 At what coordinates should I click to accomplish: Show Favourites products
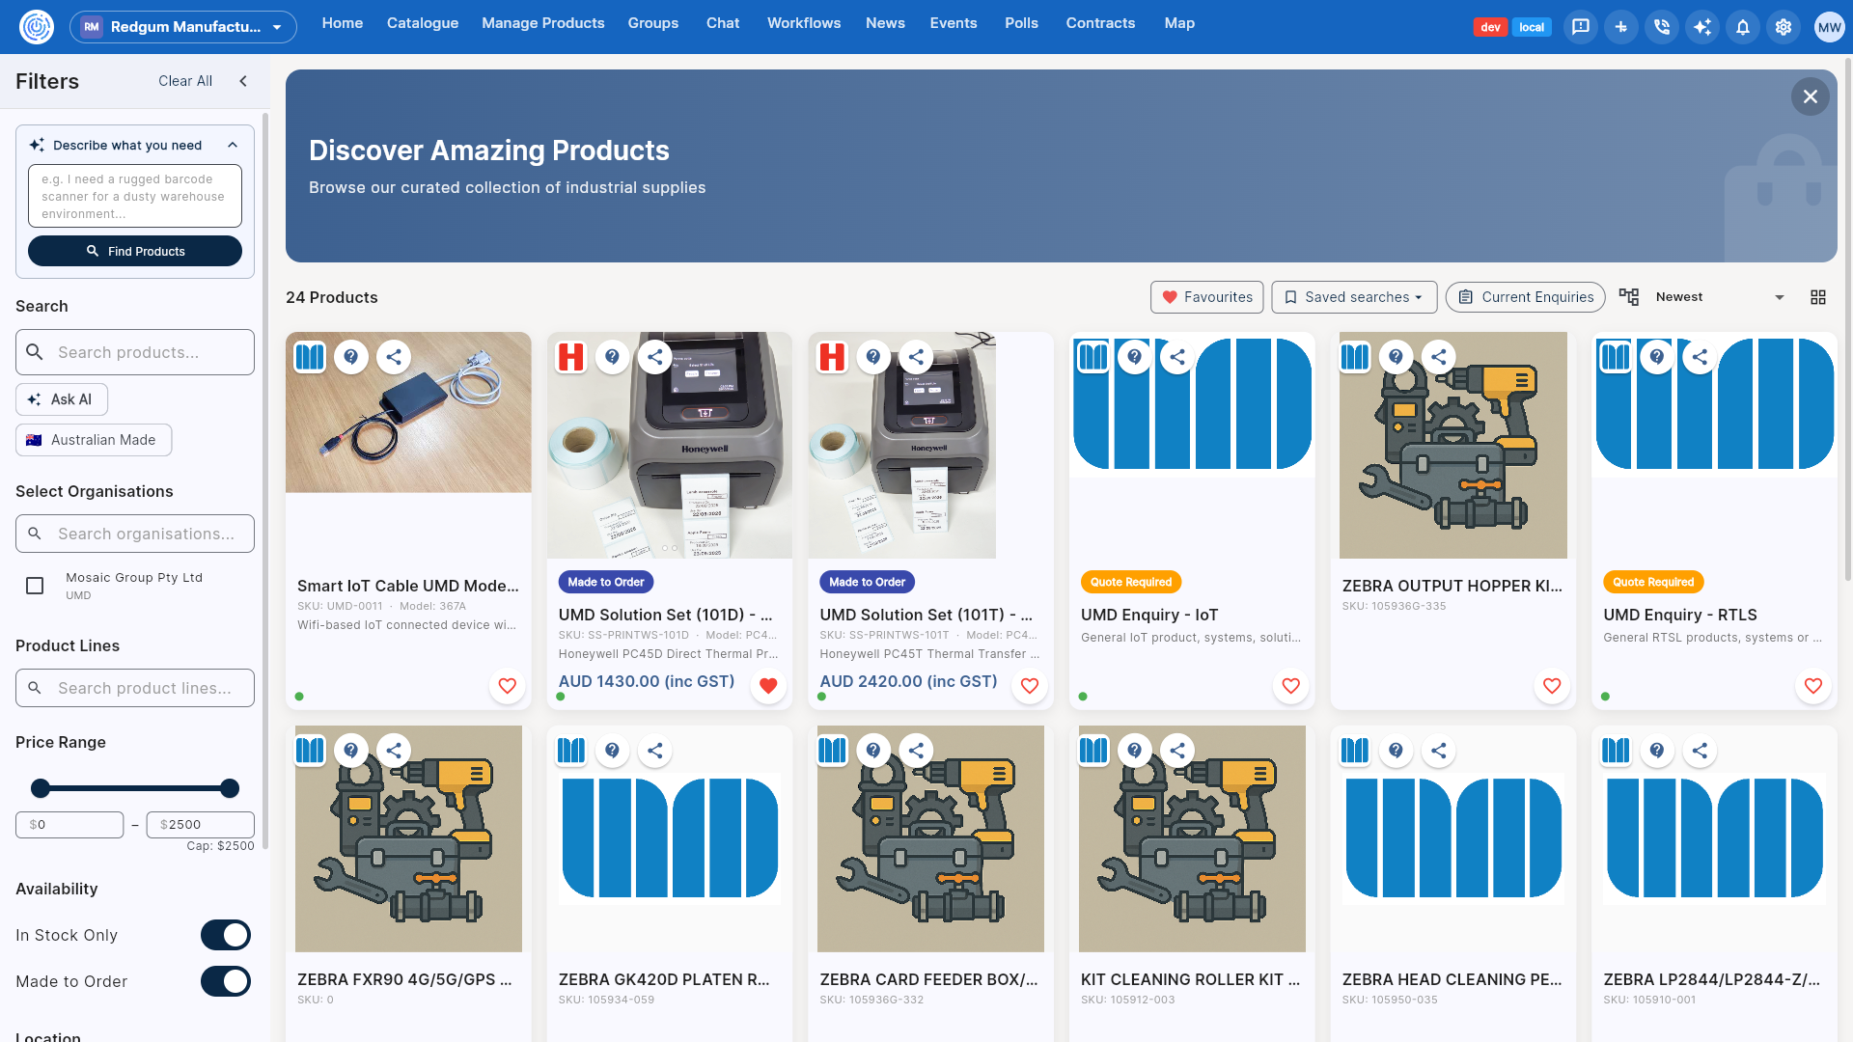pos(1207,297)
